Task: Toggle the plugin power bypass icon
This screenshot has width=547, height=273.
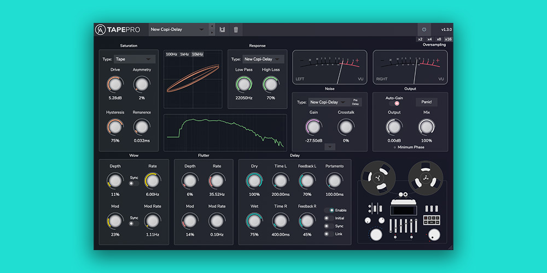Action: click(x=424, y=29)
